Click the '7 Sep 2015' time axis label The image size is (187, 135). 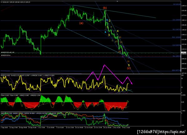pos(4,128)
